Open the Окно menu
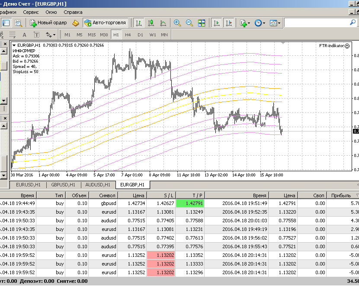This screenshot has width=359, height=288. 51,12
